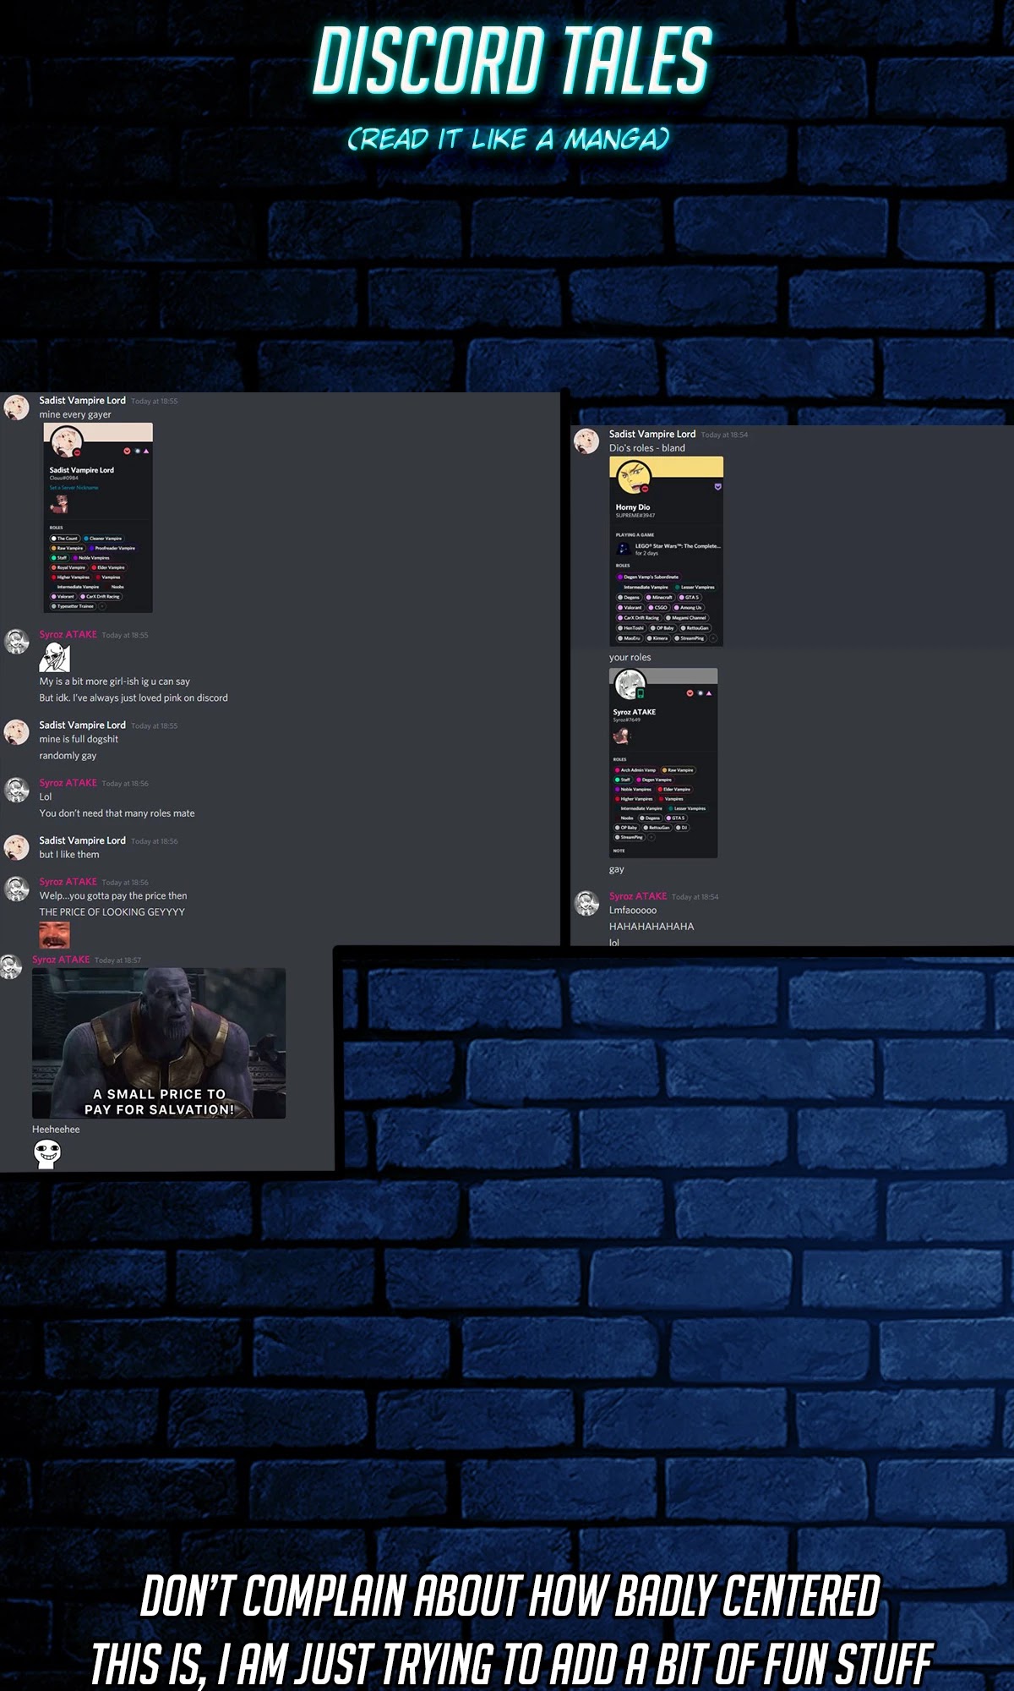
Task: Click the mobile status icon on Syroz ATAKE's profile avatar
Action: point(641,693)
